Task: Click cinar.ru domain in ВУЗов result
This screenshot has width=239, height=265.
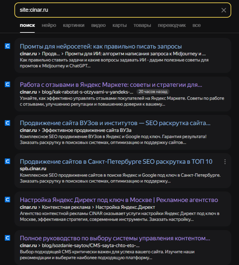Action: (x=28, y=130)
